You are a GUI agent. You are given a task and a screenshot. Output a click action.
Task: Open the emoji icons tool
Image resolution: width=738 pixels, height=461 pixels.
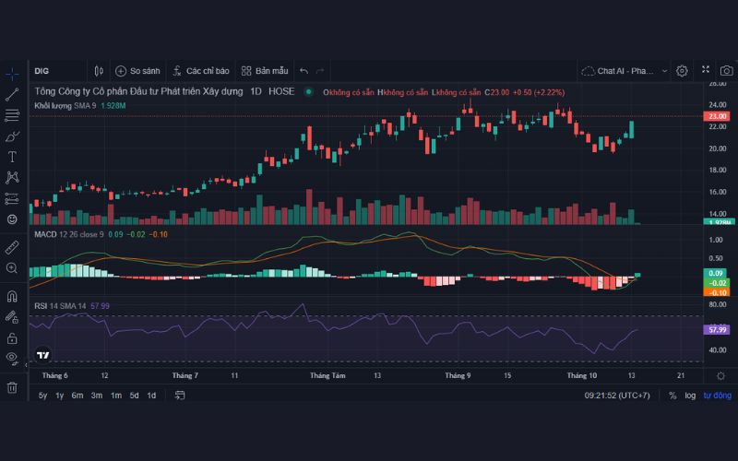(x=12, y=219)
